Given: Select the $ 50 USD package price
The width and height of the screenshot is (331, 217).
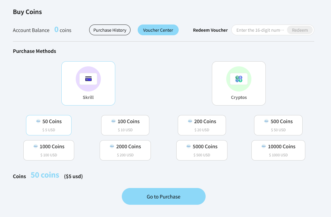Looking at the screenshot, I should pyautogui.click(x=278, y=130).
